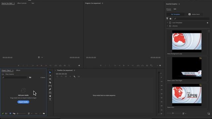Select the News Lower Third Right thumbnail

(187, 68)
